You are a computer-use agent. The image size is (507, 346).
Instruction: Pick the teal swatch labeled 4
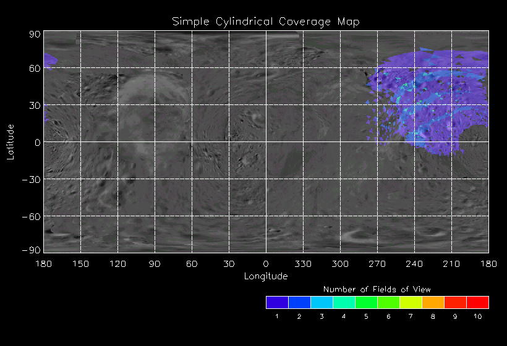(x=344, y=302)
